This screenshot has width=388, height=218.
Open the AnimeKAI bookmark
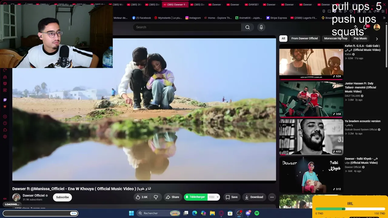249,18
